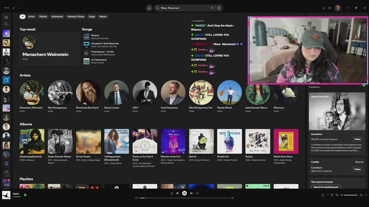The height and width of the screenshot is (207, 369).
Task: Click Show all in Credits
Action: click(x=359, y=162)
